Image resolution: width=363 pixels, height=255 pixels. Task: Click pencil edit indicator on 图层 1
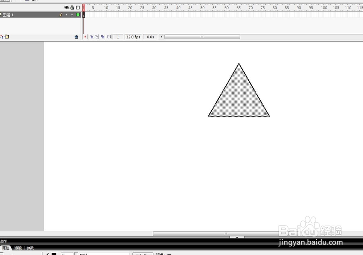click(x=61, y=15)
